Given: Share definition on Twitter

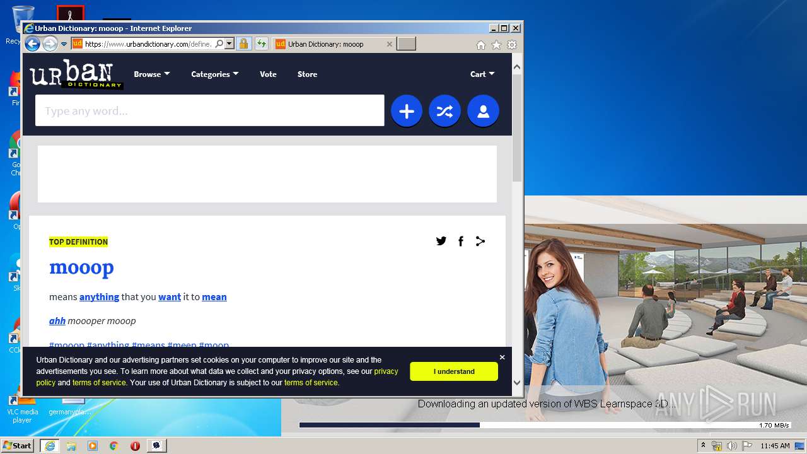Looking at the screenshot, I should coord(441,241).
